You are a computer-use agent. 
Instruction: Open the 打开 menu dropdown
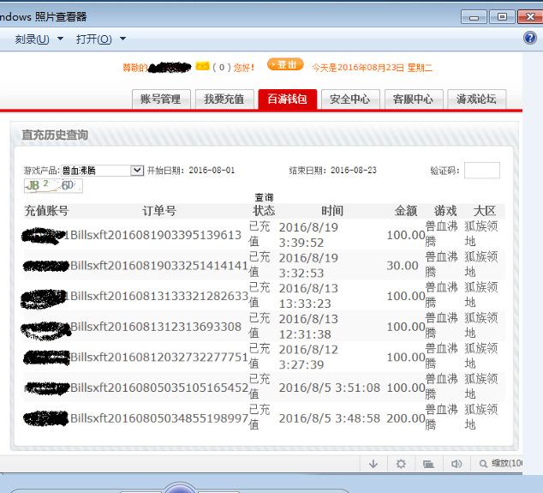(100, 39)
